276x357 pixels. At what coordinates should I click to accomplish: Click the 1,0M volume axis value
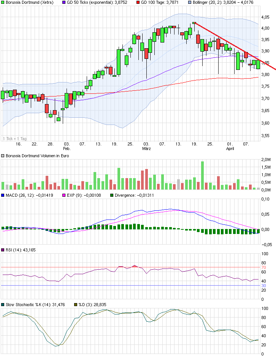(x=266, y=175)
